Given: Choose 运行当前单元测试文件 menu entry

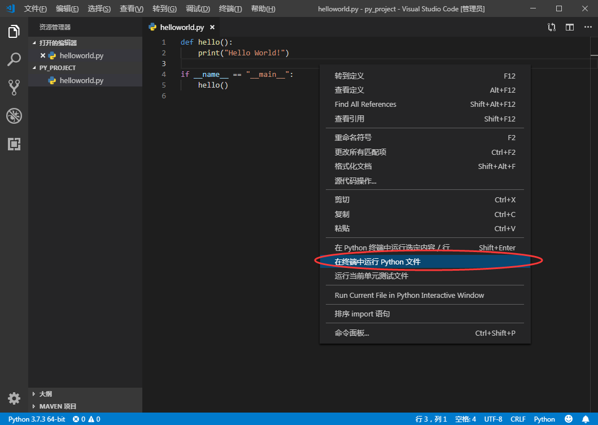Looking at the screenshot, I should (425, 276).
